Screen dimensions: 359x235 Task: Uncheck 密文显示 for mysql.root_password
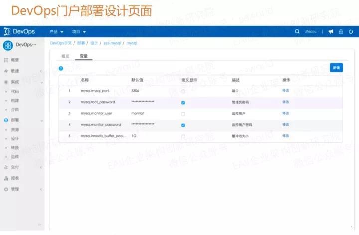click(x=183, y=103)
